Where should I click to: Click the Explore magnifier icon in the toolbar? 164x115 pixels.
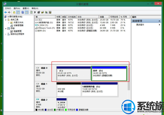[x=46, y=12]
